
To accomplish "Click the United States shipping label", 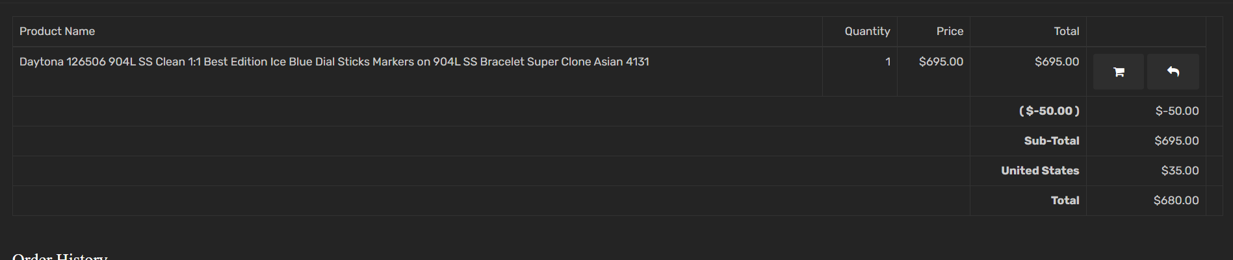I will click(x=1040, y=171).
